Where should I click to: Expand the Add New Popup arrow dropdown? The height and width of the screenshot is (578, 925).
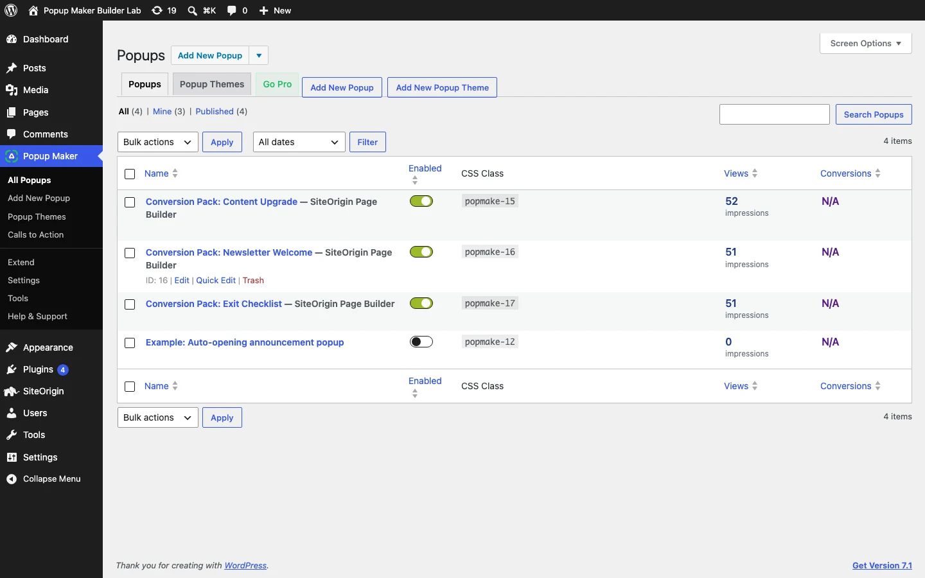[259, 55]
